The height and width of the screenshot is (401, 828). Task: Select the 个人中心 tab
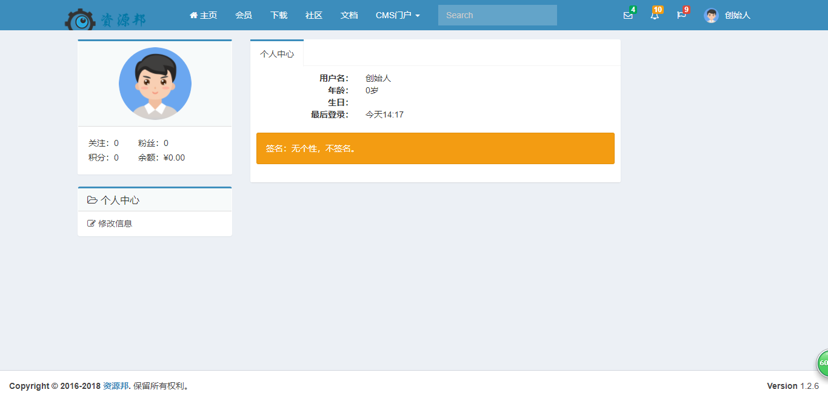point(277,54)
